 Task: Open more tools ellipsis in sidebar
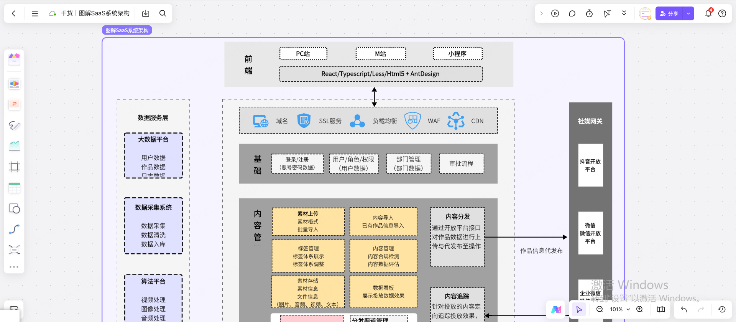point(14,267)
